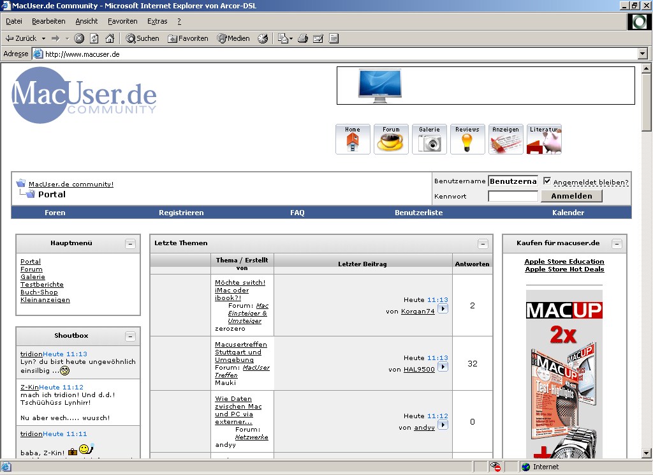Click the MACUP magazine advertisement image

point(564,374)
